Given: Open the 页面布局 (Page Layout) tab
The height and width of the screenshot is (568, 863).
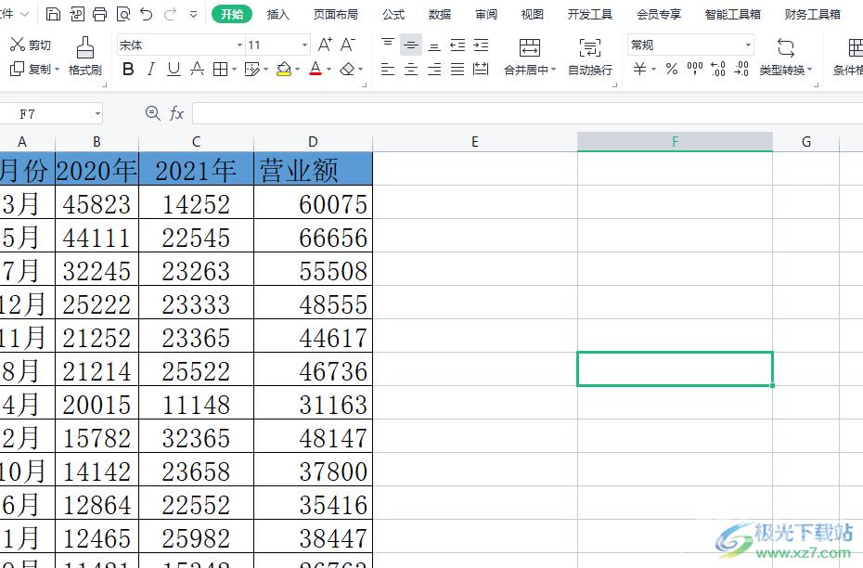Looking at the screenshot, I should click(335, 14).
